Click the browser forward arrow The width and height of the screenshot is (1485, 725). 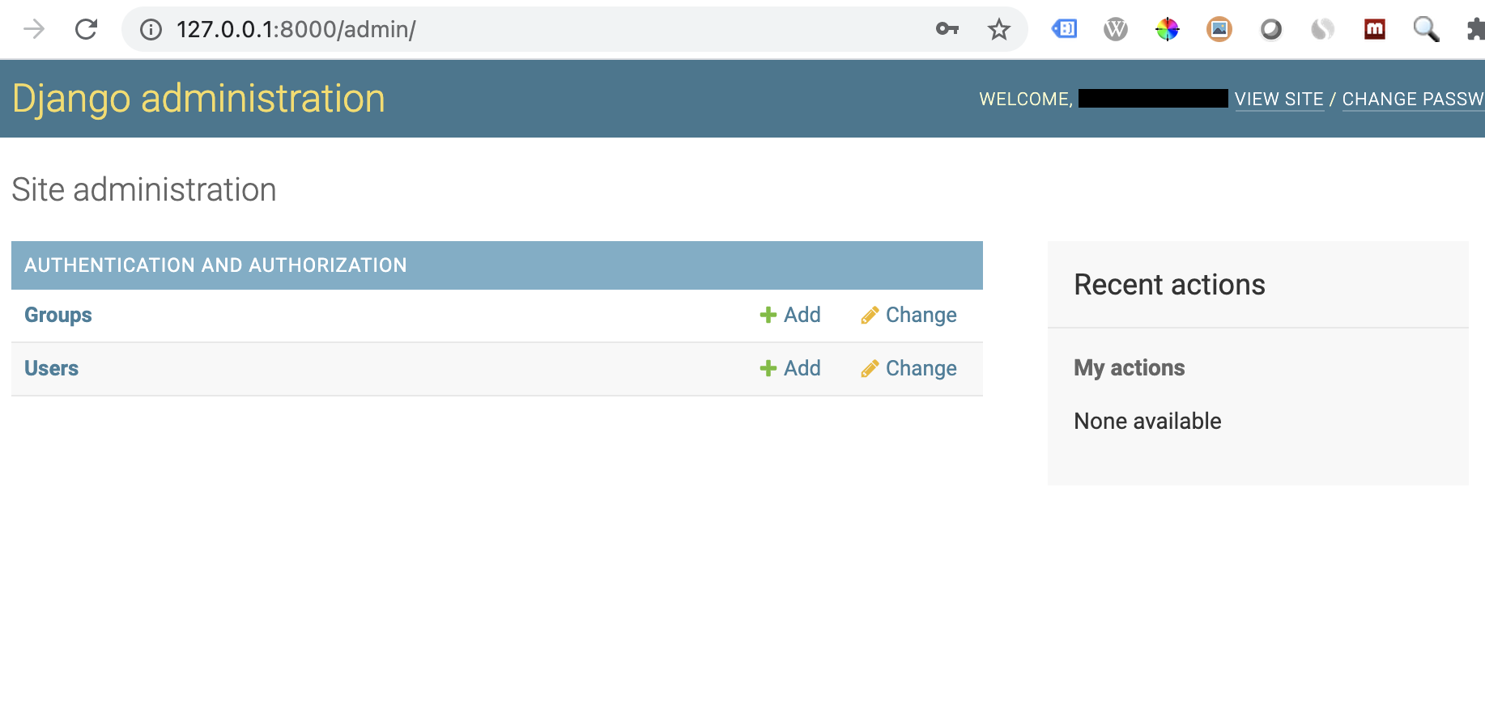point(34,30)
